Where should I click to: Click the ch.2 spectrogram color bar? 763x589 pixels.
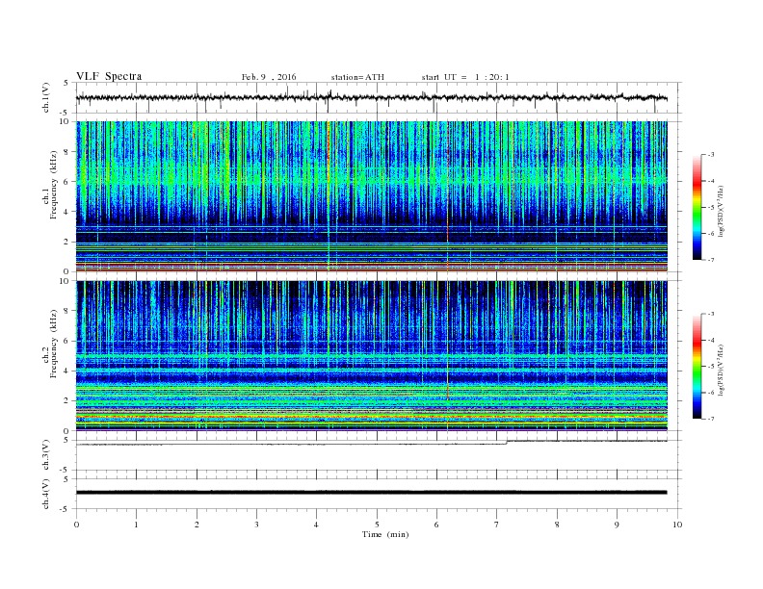[697, 367]
